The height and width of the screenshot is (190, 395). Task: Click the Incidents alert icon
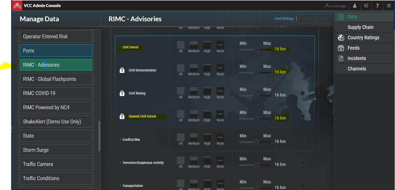[341, 59]
